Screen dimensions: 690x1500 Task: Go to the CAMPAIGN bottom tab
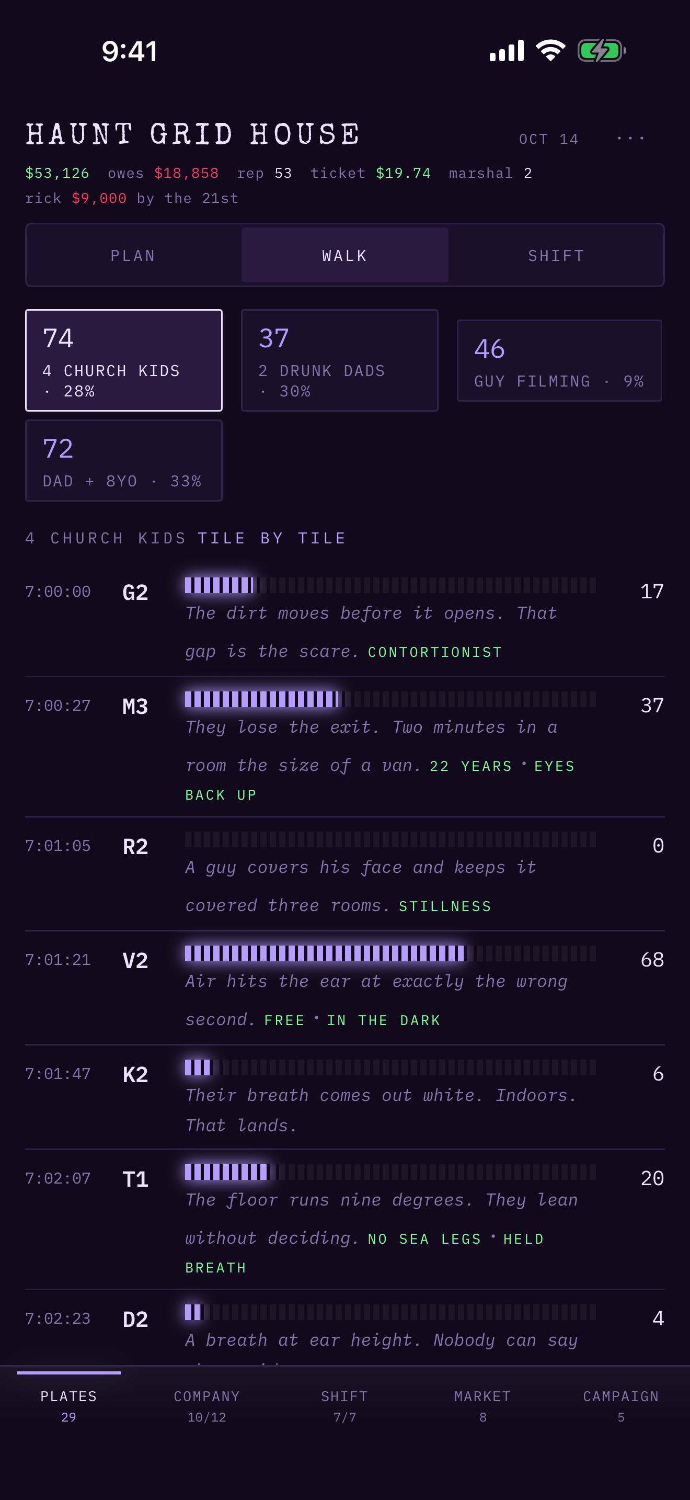[x=621, y=1406]
